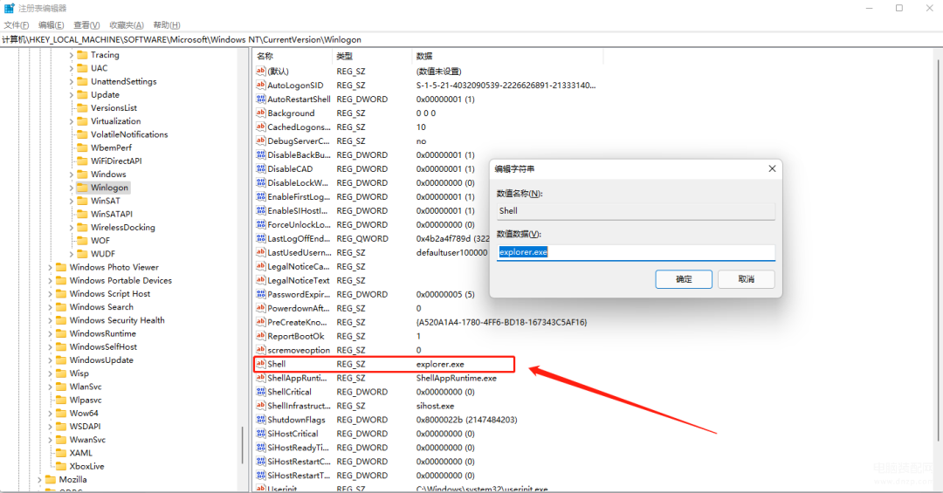Screen dimensions: 943x493
Task: Select the Windows Script Host tree item
Action: 110,294
